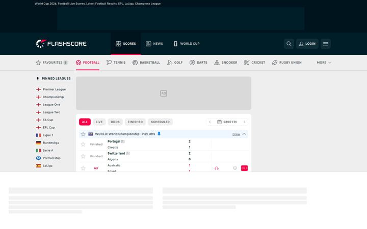Select Cricket sport
The height and width of the screenshot is (229, 367).
pos(254,63)
